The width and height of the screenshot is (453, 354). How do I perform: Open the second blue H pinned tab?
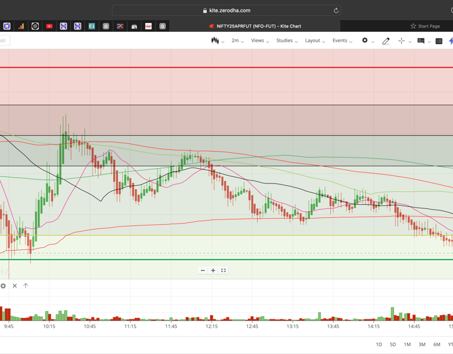pos(77,27)
